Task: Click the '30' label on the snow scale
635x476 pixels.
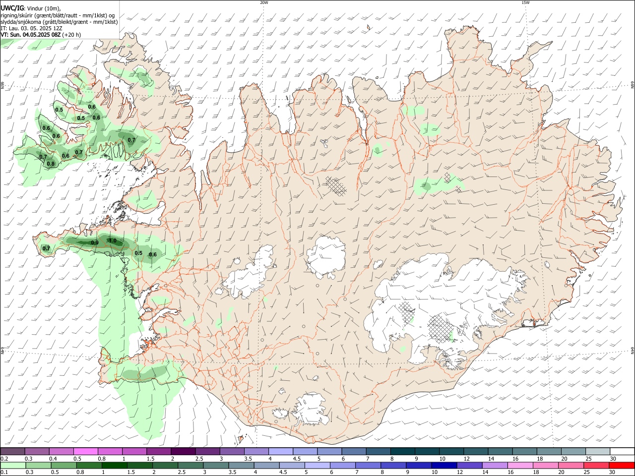Action: (613, 459)
